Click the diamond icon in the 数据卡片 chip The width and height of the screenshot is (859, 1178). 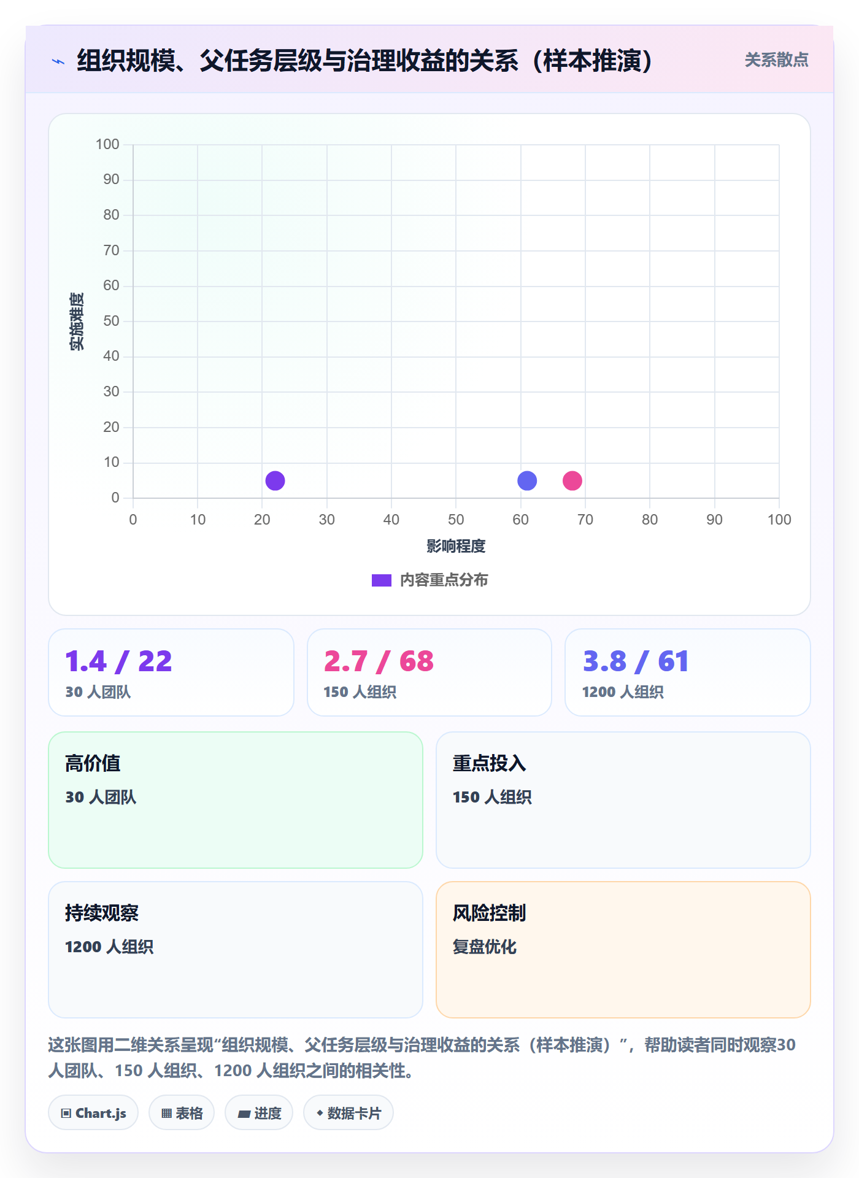coord(320,1113)
